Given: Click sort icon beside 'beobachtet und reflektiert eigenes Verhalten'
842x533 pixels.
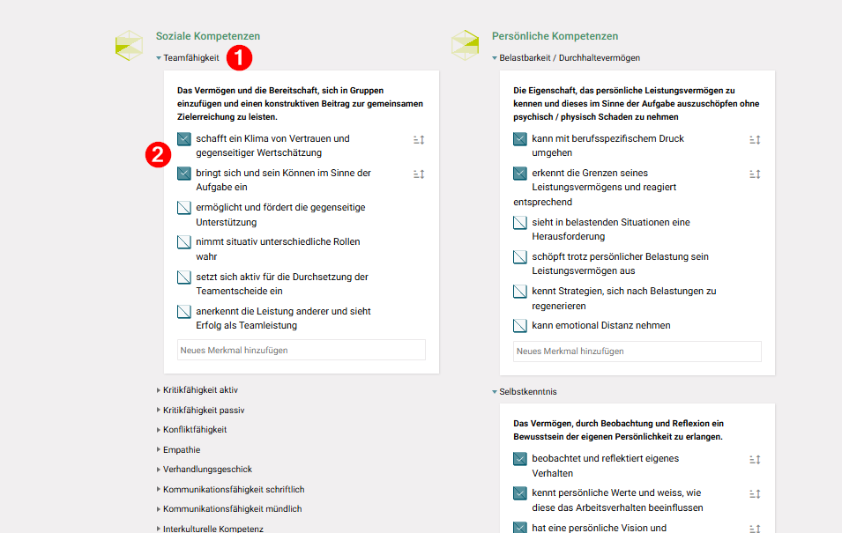Looking at the screenshot, I should tap(755, 460).
